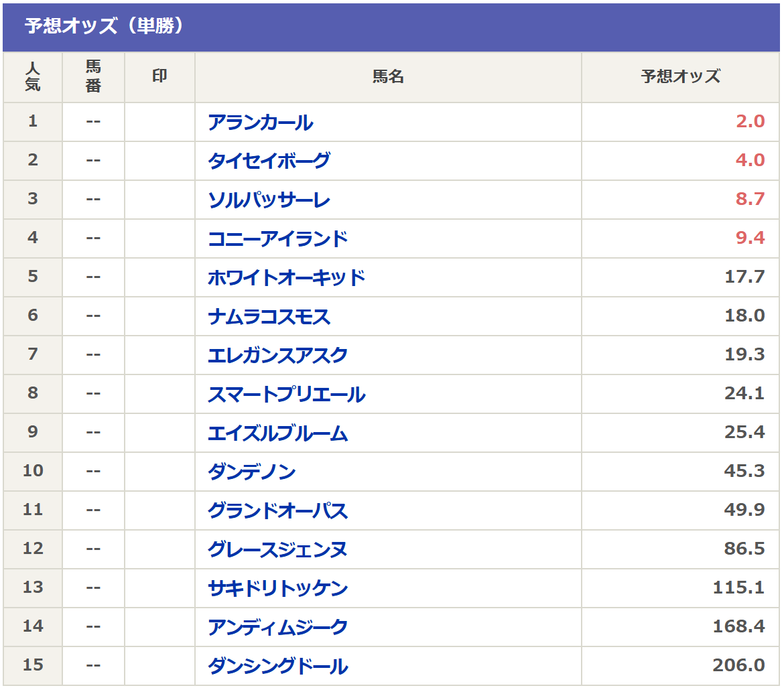The height and width of the screenshot is (692, 784).
Task: Click the 馬名 column header
Action: [388, 77]
